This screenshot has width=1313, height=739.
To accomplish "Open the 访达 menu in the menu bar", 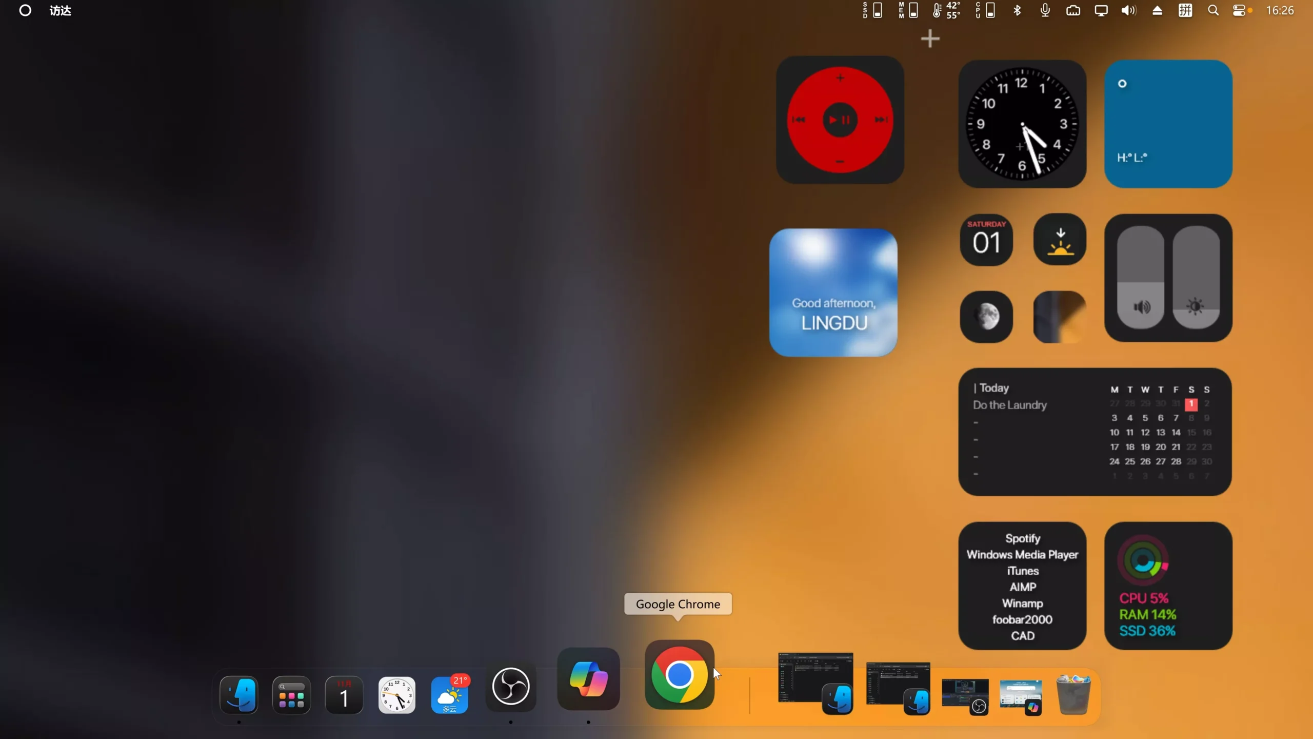I will (60, 10).
